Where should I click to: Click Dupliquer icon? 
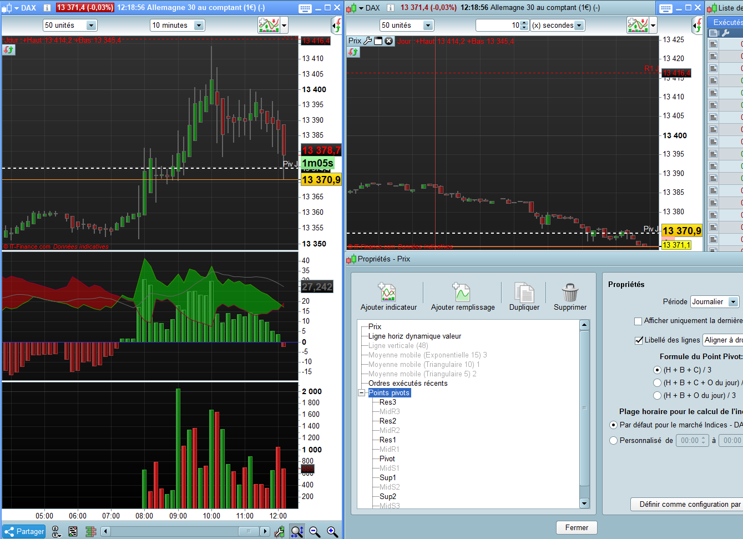524,292
